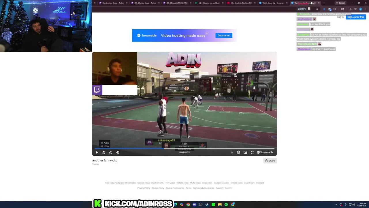Open Spotify from the taskbar

tap(226, 205)
